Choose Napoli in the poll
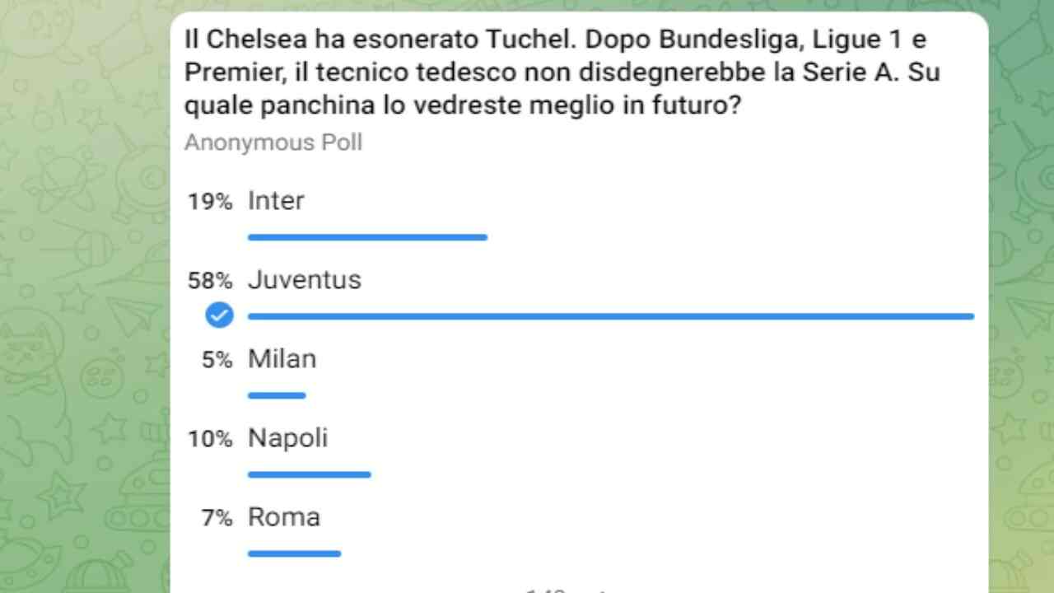The height and width of the screenshot is (593, 1054). [x=287, y=437]
